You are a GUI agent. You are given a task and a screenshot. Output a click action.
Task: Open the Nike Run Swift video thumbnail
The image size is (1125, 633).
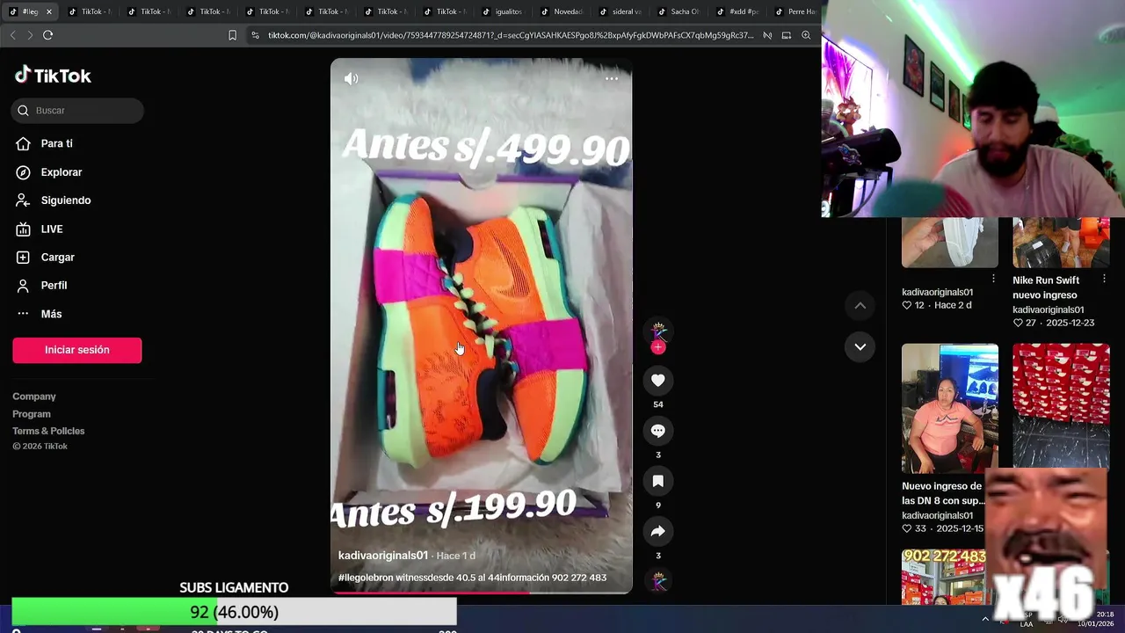click(1061, 242)
